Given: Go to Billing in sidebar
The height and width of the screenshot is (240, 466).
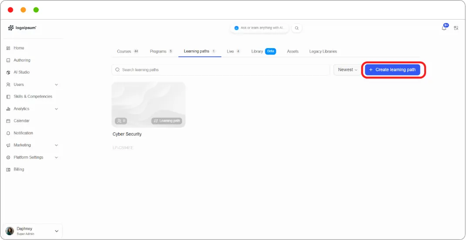Looking at the screenshot, I should pos(19,170).
